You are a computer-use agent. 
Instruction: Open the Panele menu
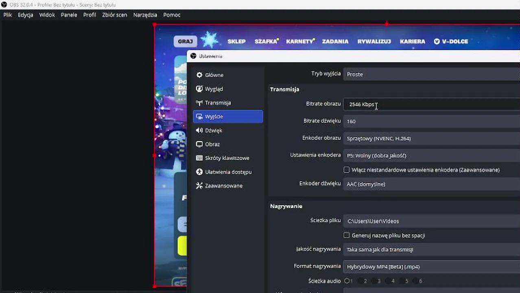click(69, 15)
